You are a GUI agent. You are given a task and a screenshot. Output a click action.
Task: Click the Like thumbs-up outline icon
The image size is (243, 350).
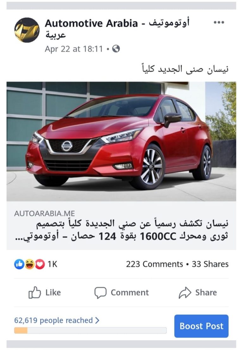coord(34,293)
